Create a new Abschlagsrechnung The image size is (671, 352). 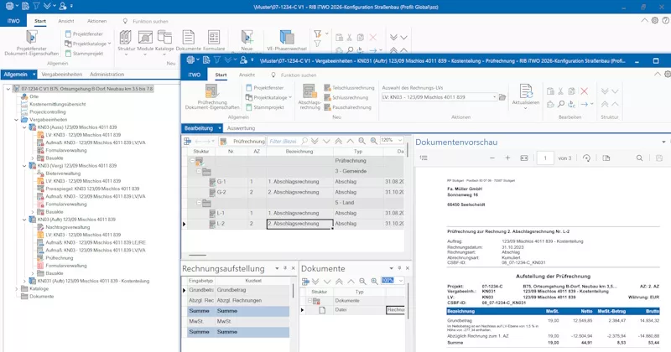309,96
